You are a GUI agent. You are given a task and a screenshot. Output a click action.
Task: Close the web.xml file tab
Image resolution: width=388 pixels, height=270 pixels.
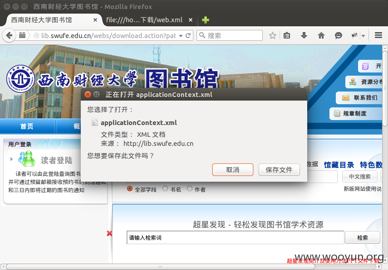[x=191, y=20]
